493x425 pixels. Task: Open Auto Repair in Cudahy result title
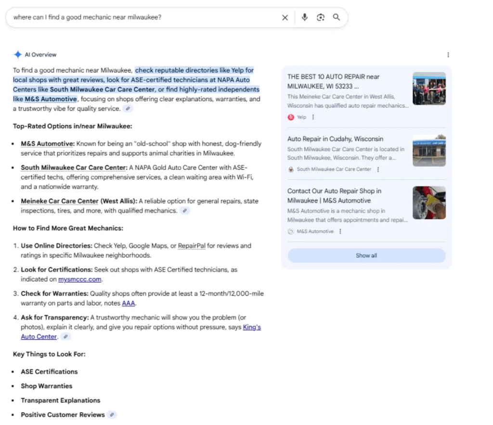pos(335,139)
